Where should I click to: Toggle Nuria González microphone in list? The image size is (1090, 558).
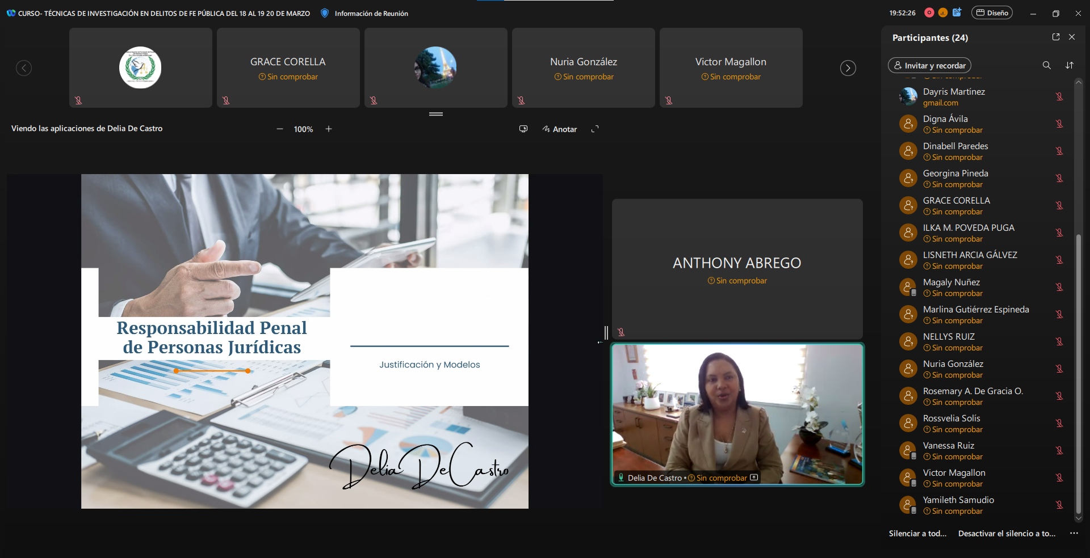1059,369
